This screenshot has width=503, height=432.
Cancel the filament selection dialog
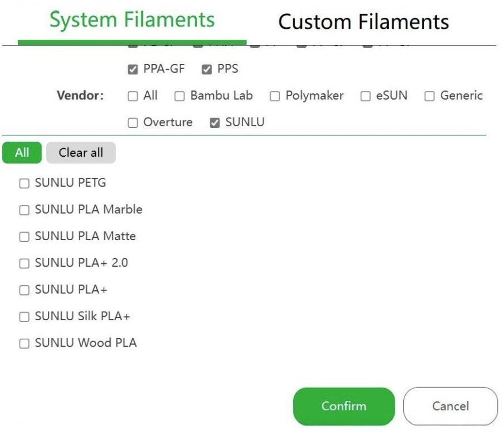tap(450, 406)
